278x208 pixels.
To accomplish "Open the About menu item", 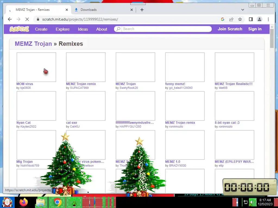I will coord(102,29).
